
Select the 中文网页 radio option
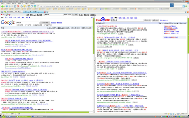(x=26, y=25)
